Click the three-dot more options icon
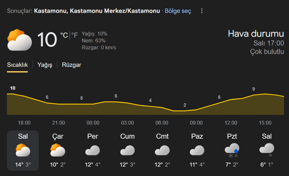Viewport: 289px width, 176px height. [x=202, y=11]
